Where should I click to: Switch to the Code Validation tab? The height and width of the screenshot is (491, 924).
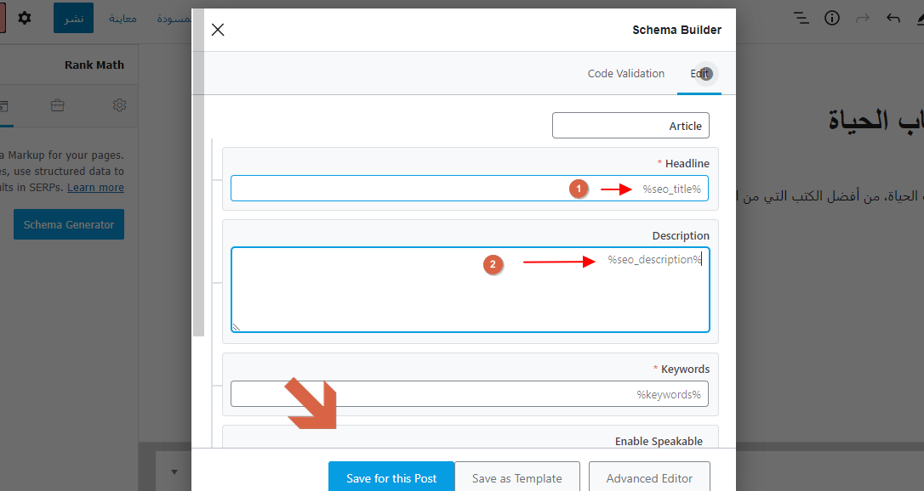coord(625,74)
